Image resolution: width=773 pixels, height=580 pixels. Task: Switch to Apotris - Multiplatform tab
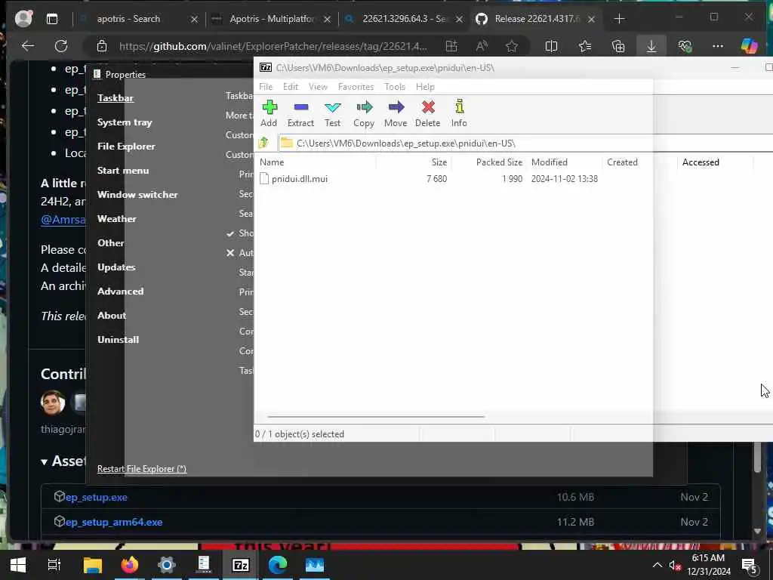coord(272,19)
